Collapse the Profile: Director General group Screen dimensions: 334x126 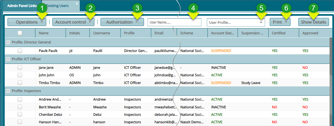8,42
